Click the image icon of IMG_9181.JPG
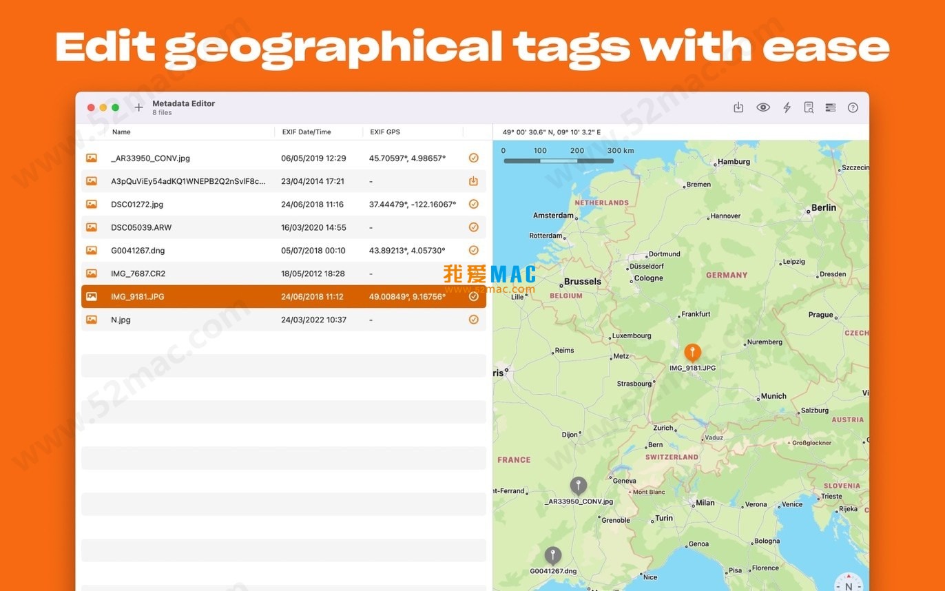945x591 pixels. (91, 296)
